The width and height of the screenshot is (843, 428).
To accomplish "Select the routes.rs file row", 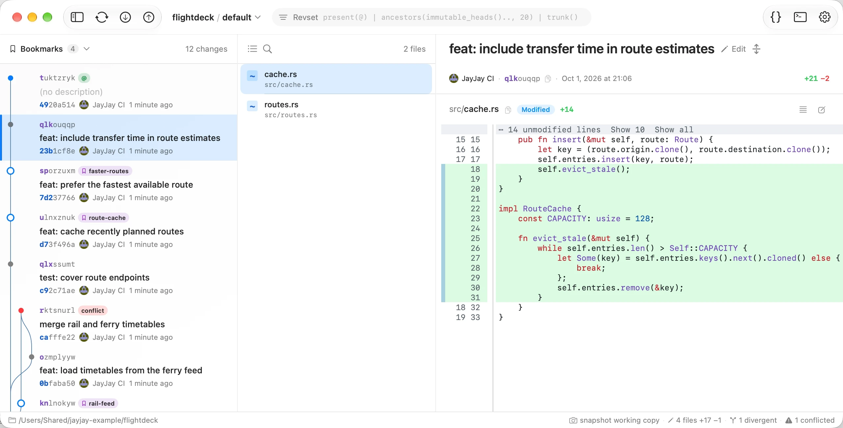I will point(336,109).
